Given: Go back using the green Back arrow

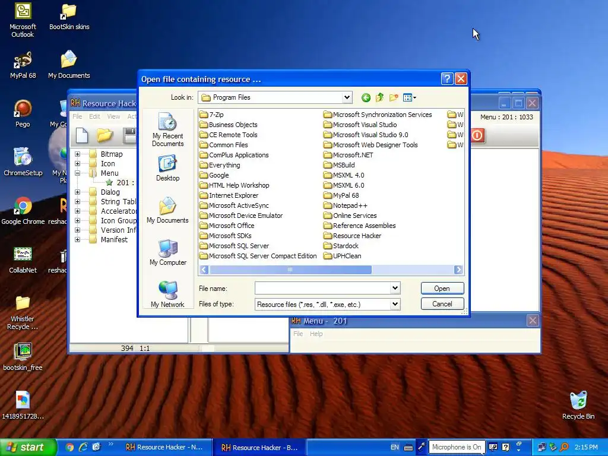Looking at the screenshot, I should [x=366, y=98].
